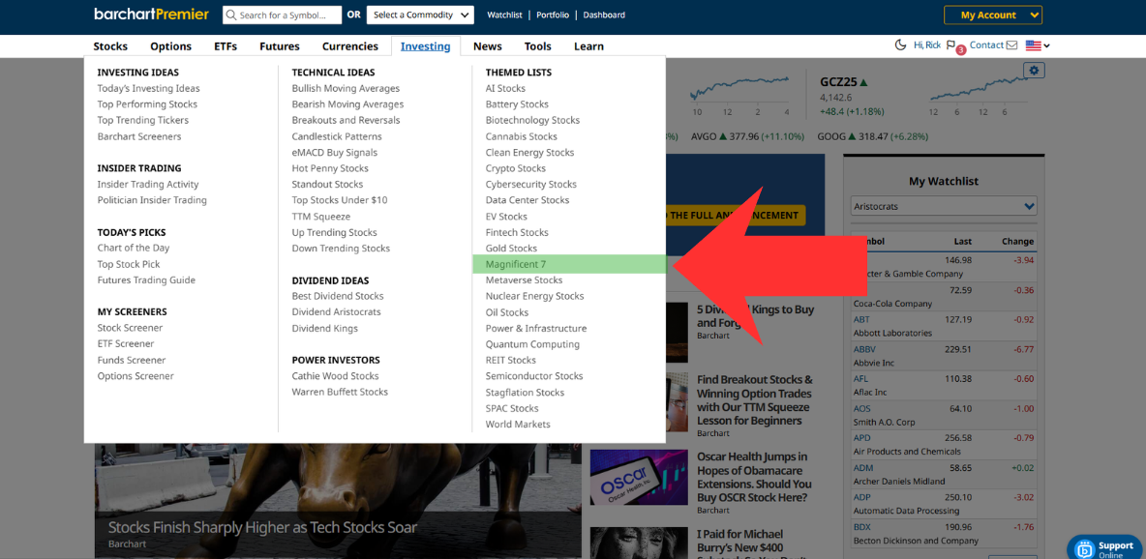
Task: Click AVGO quote in ticker strip
Action: 747,136
